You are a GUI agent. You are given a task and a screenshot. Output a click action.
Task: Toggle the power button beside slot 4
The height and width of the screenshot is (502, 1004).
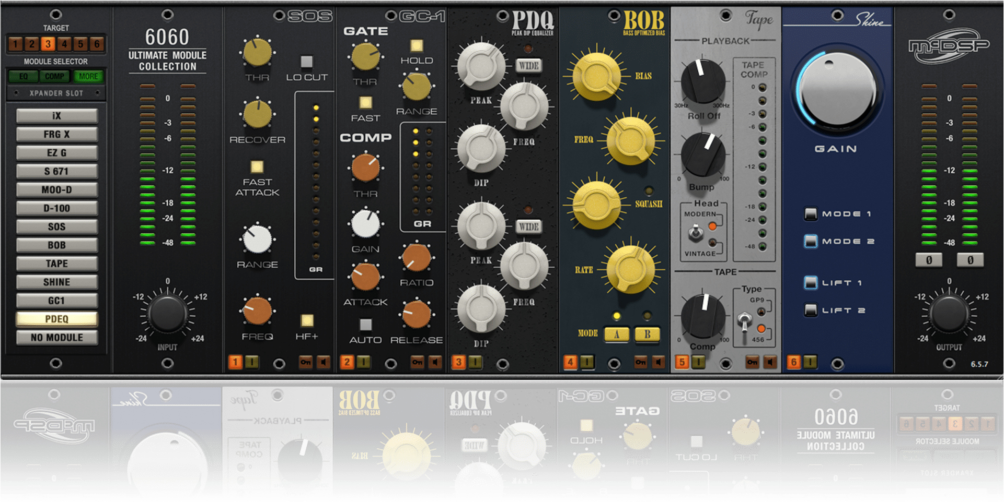pos(587,362)
